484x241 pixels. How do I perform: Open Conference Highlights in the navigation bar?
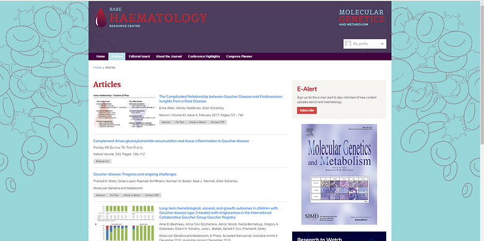[x=204, y=56]
